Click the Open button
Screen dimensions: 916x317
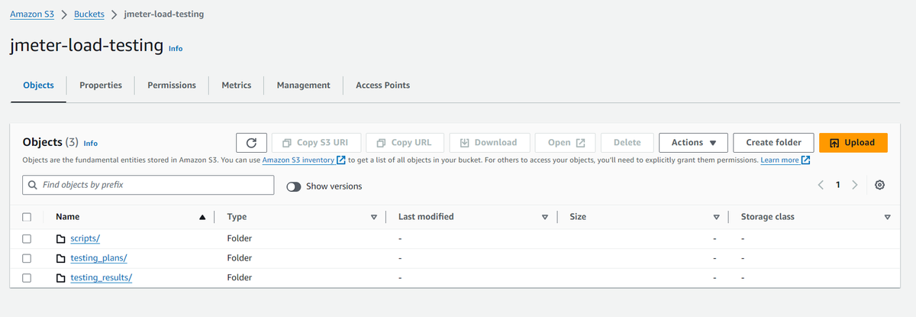(x=566, y=143)
